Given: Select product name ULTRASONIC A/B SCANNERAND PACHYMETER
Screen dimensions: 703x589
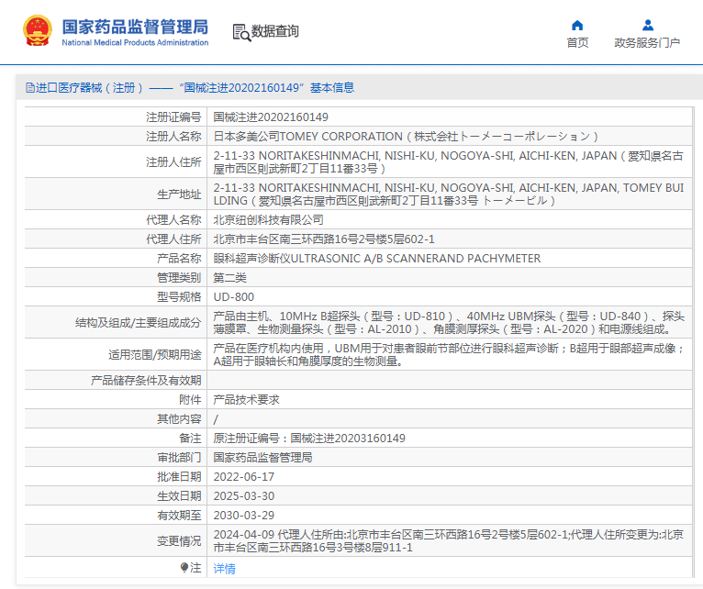Looking at the screenshot, I should 376,258.
